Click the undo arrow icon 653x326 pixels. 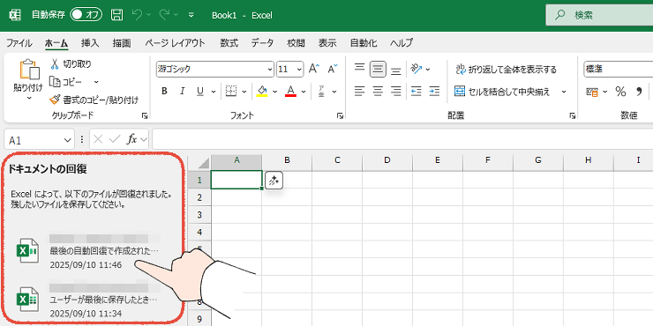tap(137, 15)
